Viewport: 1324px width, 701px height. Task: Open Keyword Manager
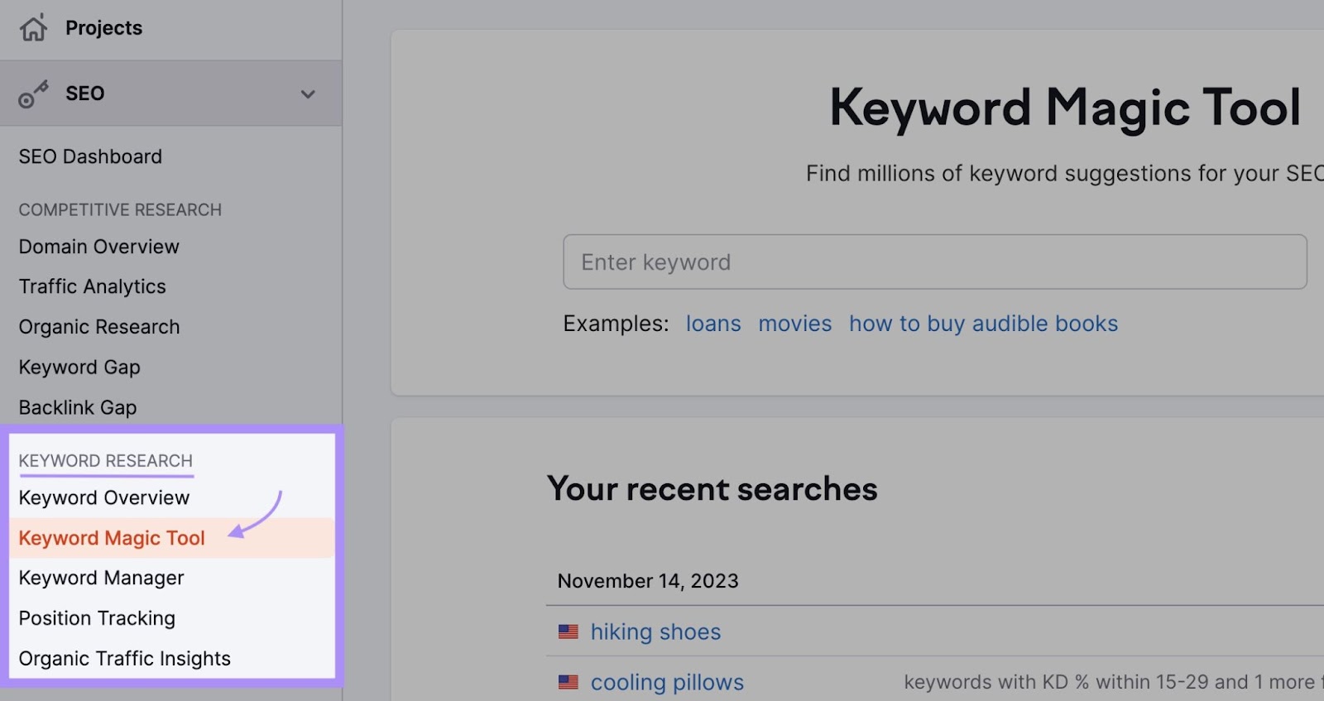tap(101, 578)
